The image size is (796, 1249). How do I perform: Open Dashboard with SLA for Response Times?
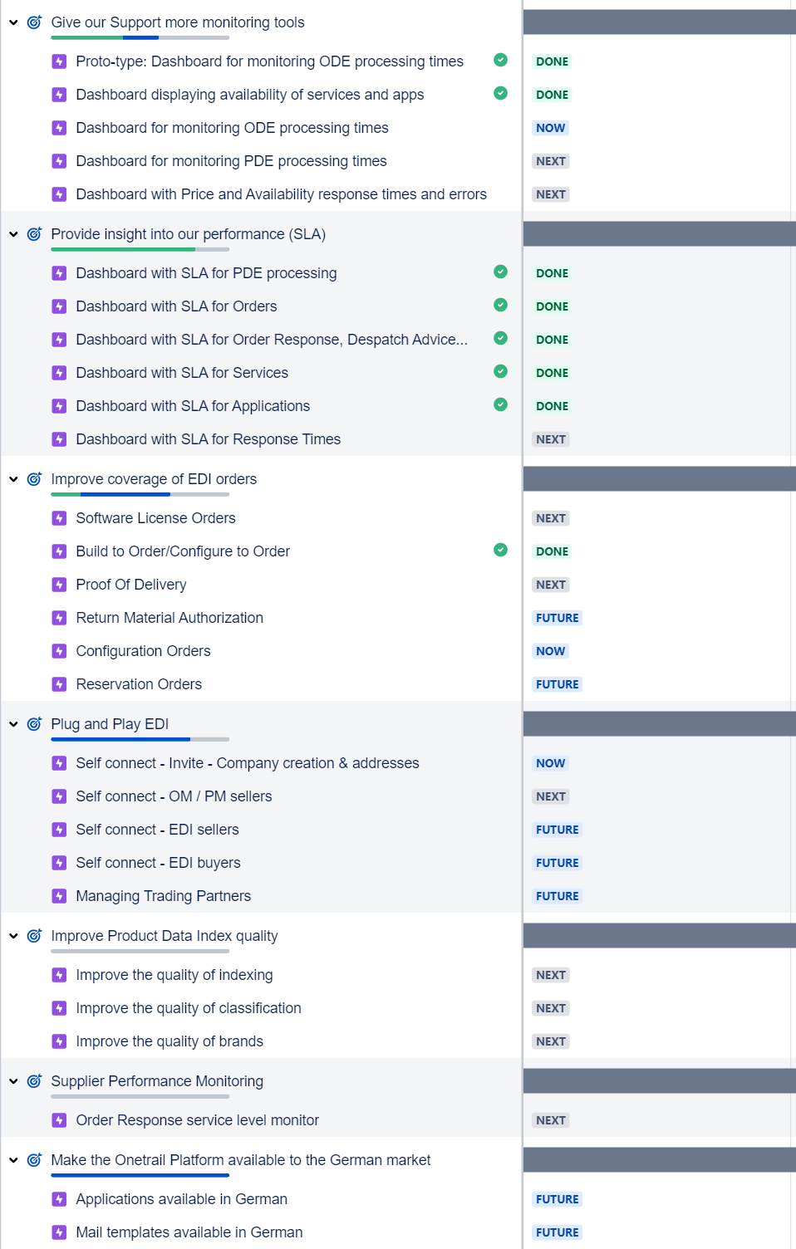click(208, 439)
